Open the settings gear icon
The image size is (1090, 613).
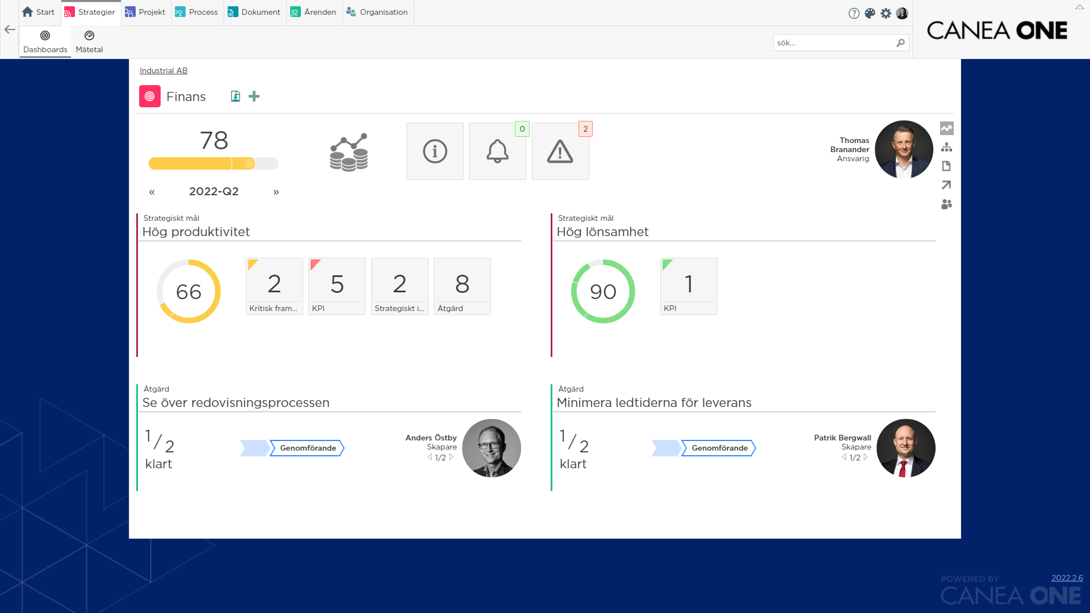pyautogui.click(x=886, y=13)
